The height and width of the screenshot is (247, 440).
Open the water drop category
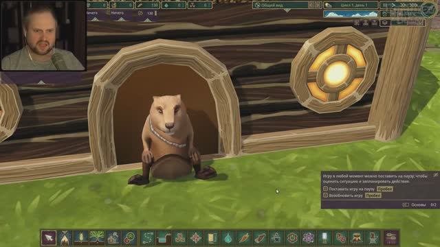click(x=228, y=238)
